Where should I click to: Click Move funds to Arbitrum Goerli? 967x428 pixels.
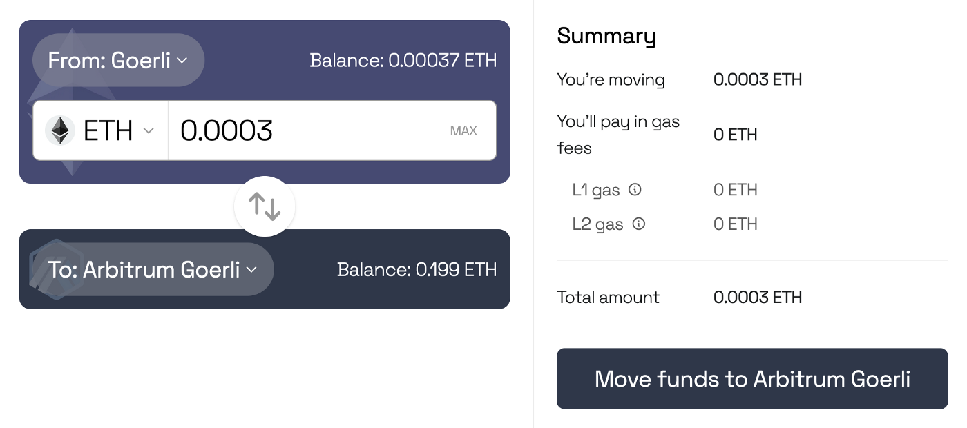752,378
